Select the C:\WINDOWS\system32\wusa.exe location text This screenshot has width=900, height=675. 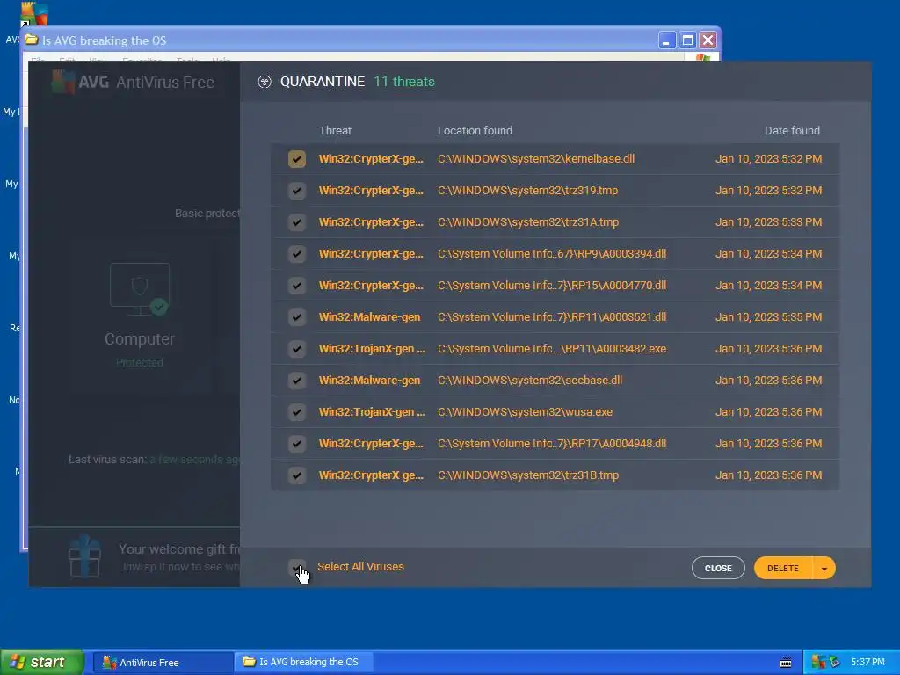(x=526, y=411)
